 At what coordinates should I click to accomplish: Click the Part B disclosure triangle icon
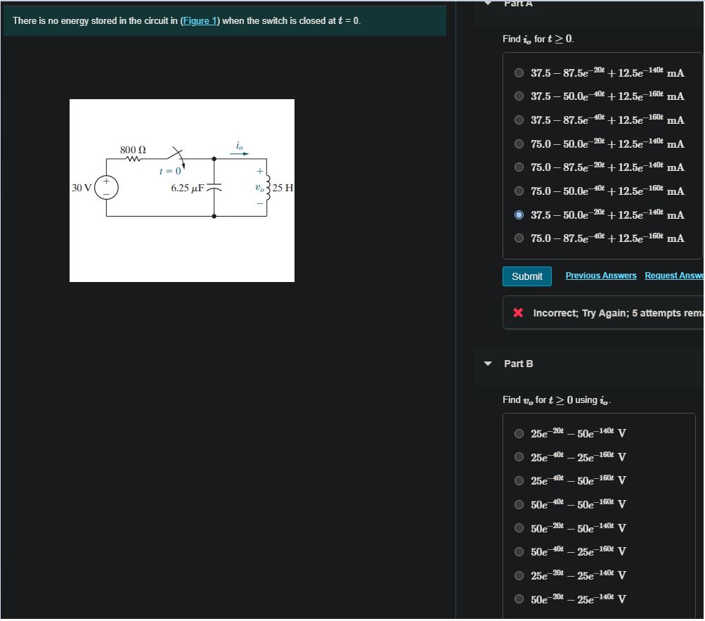coord(487,364)
